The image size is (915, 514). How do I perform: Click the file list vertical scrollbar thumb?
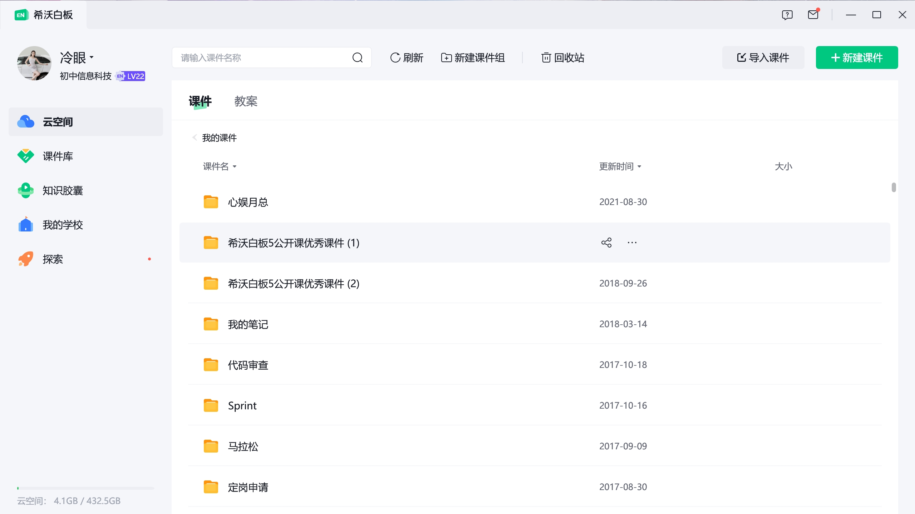pos(894,187)
